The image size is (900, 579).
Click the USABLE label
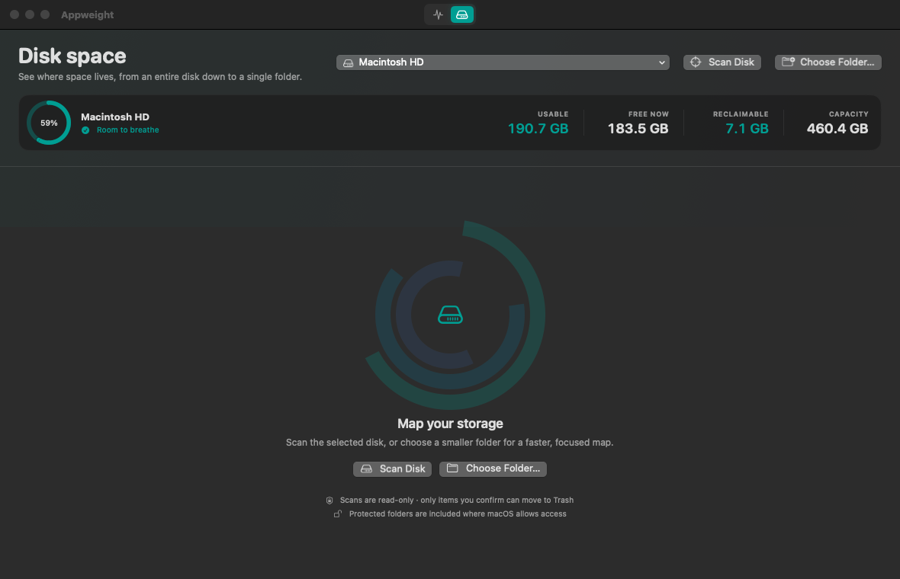point(553,114)
